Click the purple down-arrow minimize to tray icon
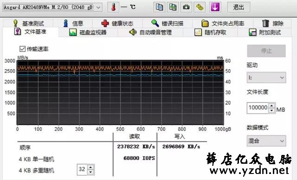The width and height of the screenshot is (297, 180). coord(215,7)
